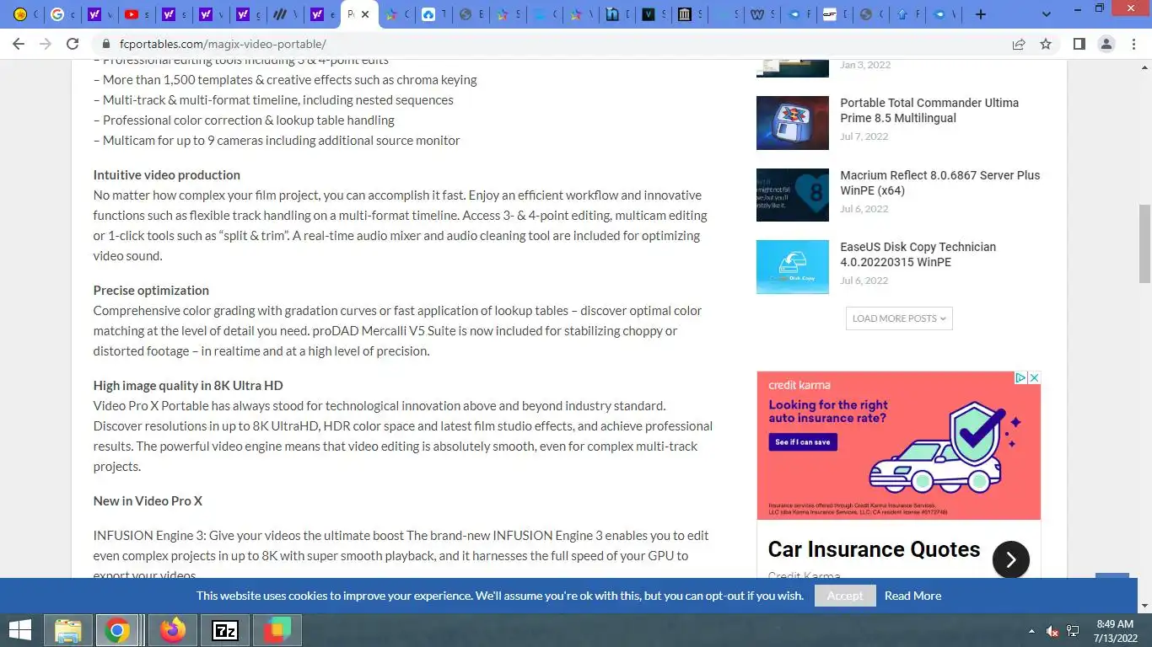
Task: Switch to the cloud upload icon tab
Action: 433,14
